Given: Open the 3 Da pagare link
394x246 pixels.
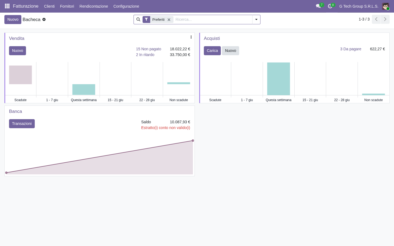Looking at the screenshot, I should tap(350, 49).
